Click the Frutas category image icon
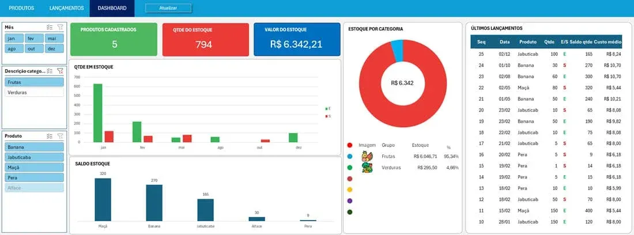The image size is (634, 235). click(x=367, y=156)
